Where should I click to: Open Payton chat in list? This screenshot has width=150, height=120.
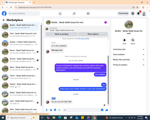[20, 85]
